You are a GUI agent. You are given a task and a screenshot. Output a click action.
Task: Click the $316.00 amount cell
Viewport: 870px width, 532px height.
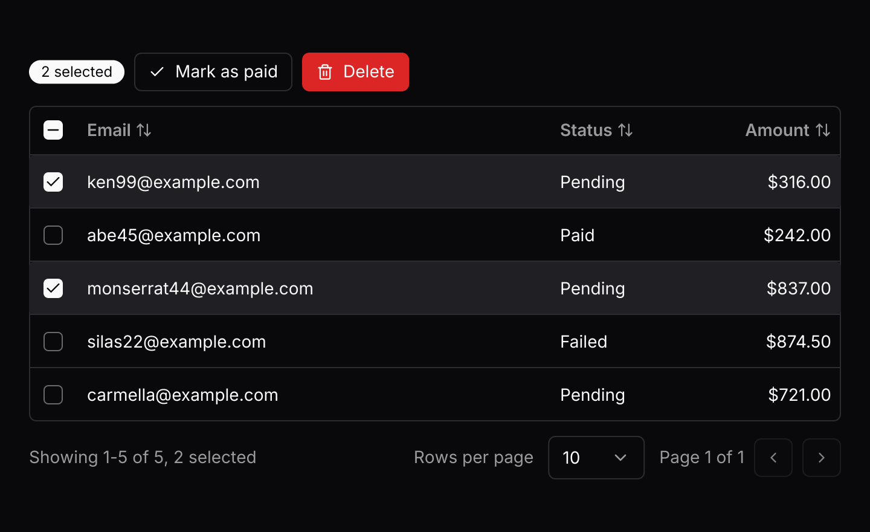tap(799, 182)
